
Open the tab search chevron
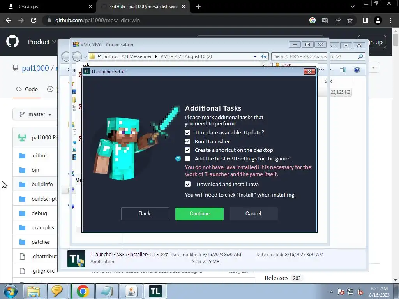coord(352,7)
